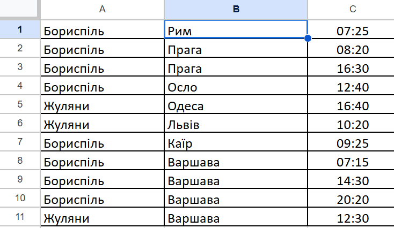Select row 11 header
The height and width of the screenshot is (228, 394).
[20, 218]
